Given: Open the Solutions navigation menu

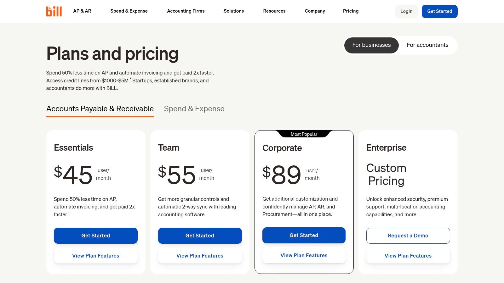Looking at the screenshot, I should [x=234, y=11].
